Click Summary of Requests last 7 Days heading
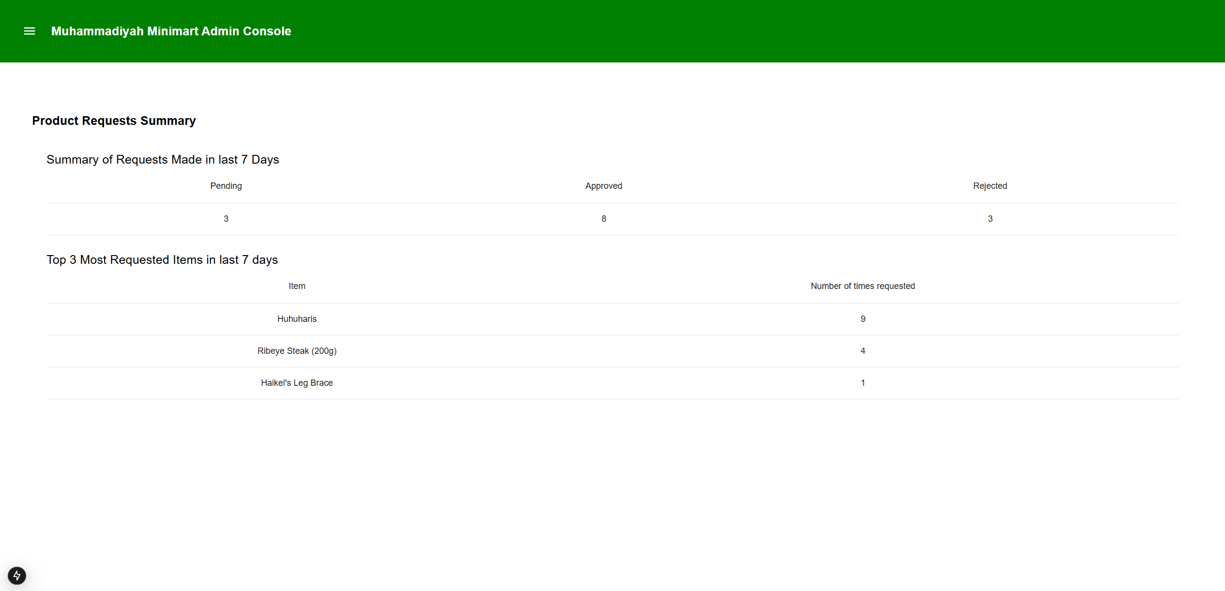The height and width of the screenshot is (591, 1225). (163, 160)
